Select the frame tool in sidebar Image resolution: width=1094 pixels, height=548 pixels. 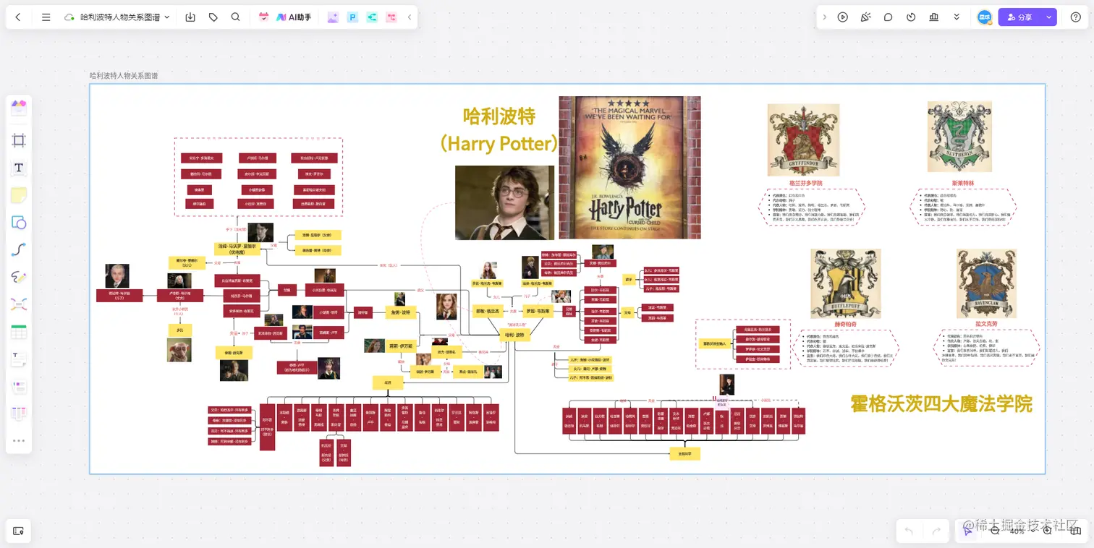tap(19, 140)
